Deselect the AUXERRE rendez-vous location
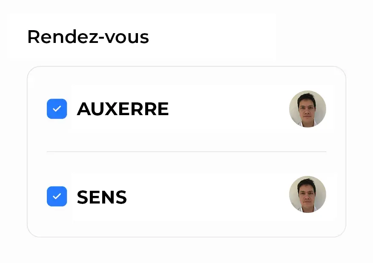The image size is (373, 263). coord(57,109)
